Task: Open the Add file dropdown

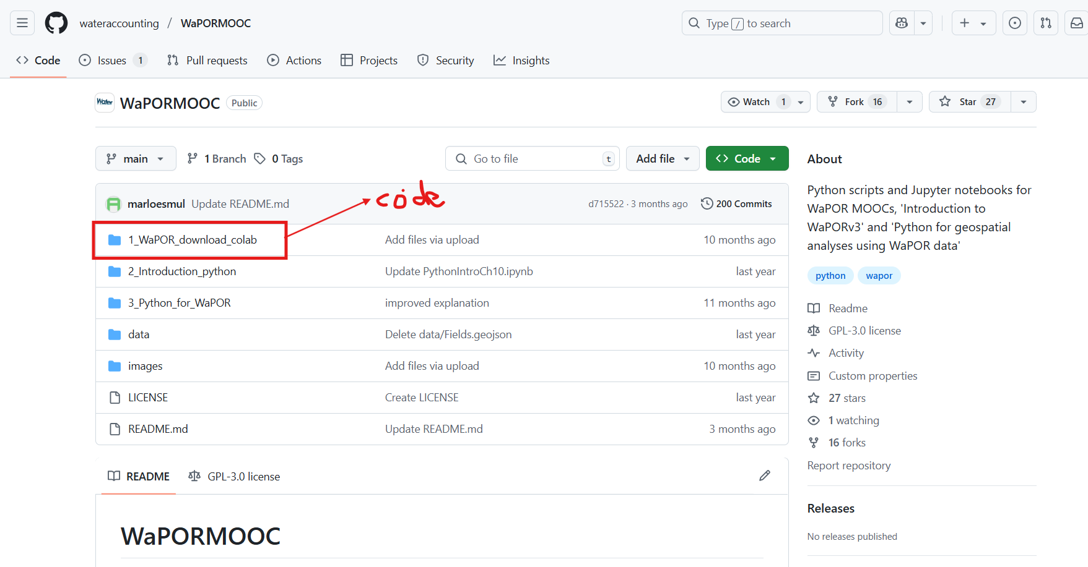Action: (663, 159)
